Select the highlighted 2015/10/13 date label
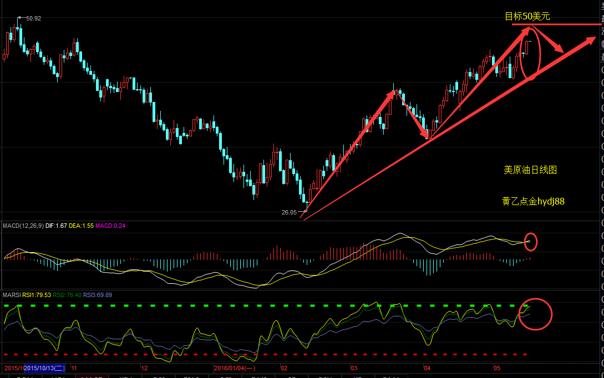The image size is (604, 378). (45, 368)
